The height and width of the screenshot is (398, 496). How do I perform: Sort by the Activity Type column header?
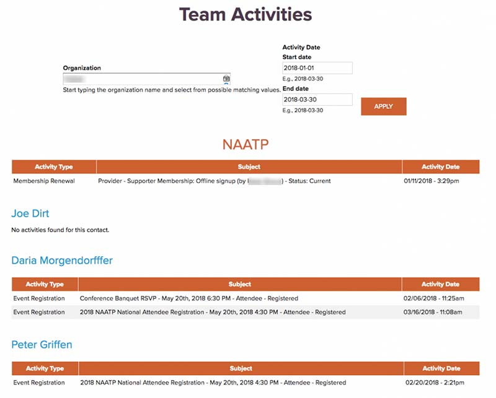(x=52, y=167)
